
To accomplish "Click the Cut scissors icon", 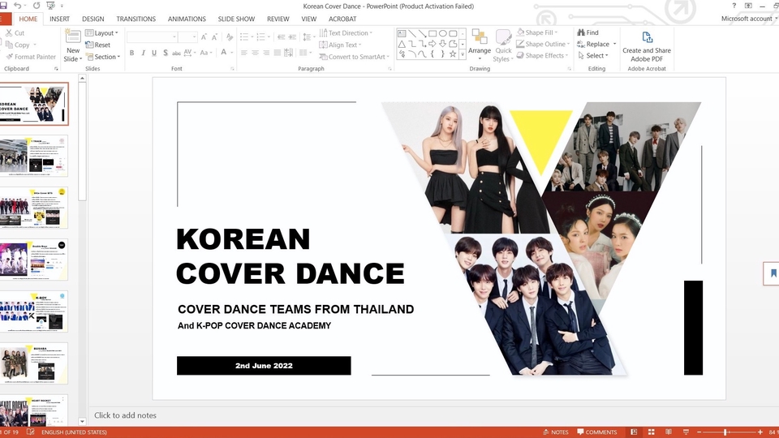I will click(9, 32).
